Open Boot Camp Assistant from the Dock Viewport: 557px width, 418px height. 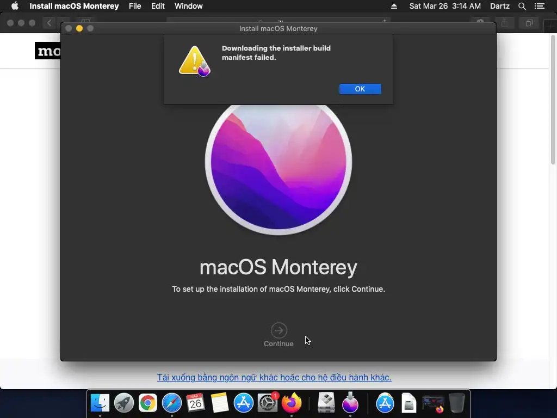coord(326,403)
